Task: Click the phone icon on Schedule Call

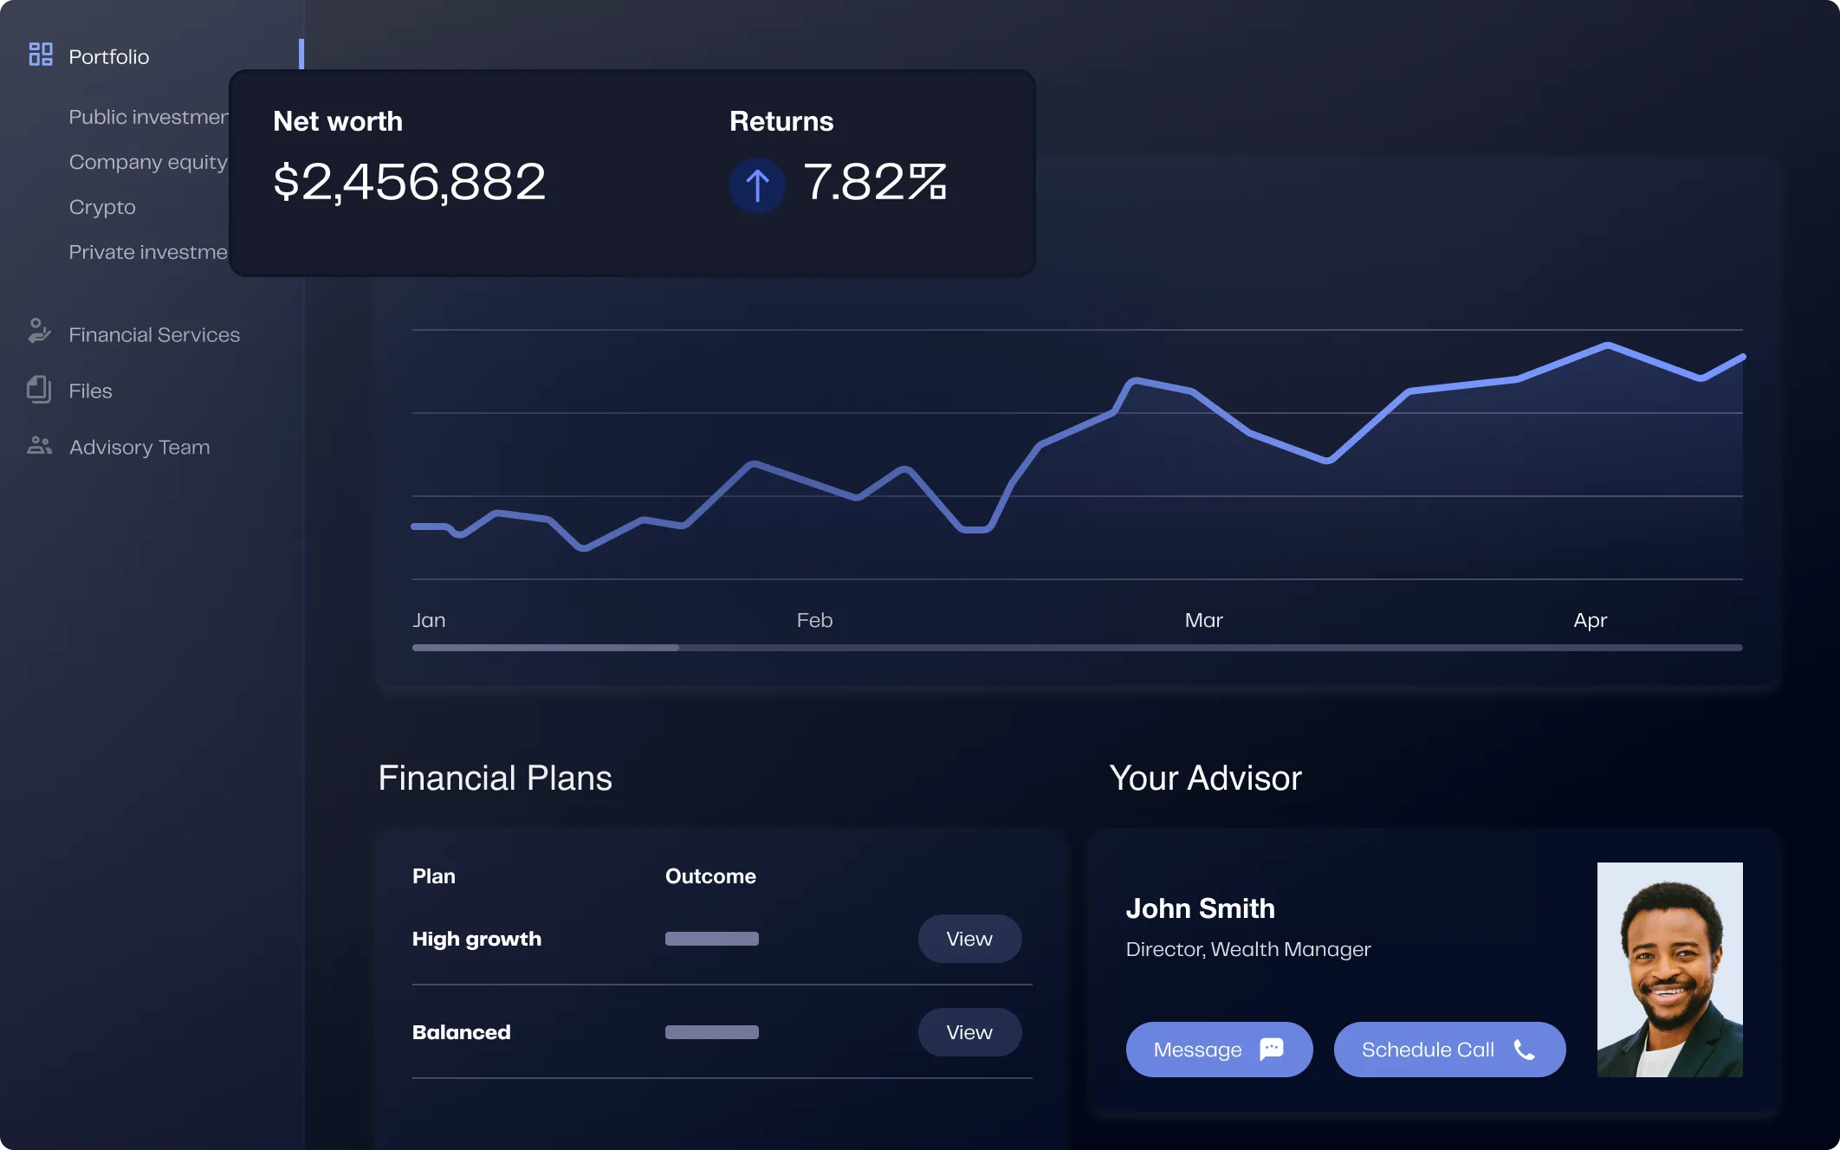Action: coord(1524,1050)
